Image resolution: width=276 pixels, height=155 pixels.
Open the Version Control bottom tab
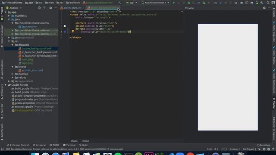18,145
